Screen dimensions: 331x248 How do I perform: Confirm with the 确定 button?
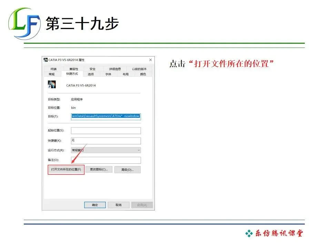(x=95, y=205)
